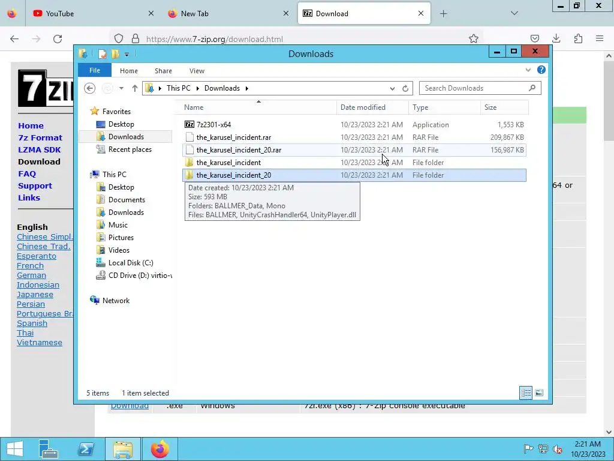Open a new Firefox tab with plus

[443, 14]
